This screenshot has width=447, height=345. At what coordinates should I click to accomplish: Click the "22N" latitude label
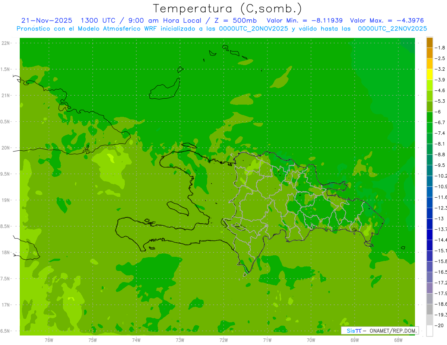point(6,43)
